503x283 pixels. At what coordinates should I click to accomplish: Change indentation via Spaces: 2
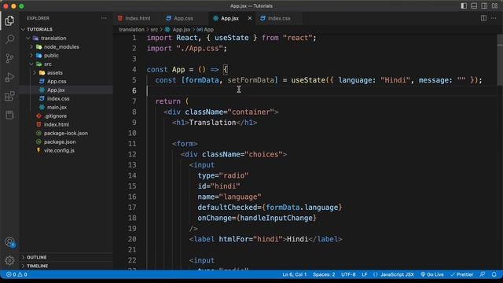(324, 274)
